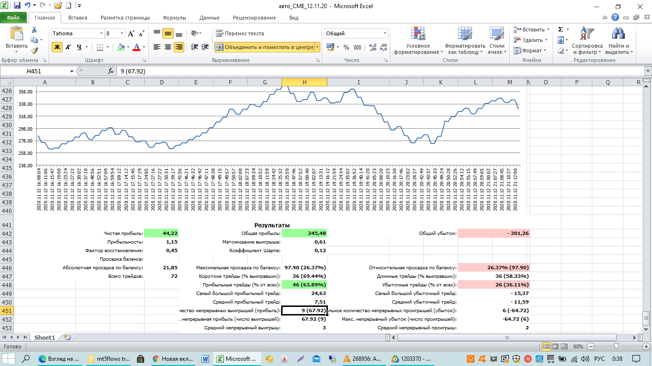The image size is (652, 366).
Task: Click the zoom slider handle
Action: [x=616, y=346]
